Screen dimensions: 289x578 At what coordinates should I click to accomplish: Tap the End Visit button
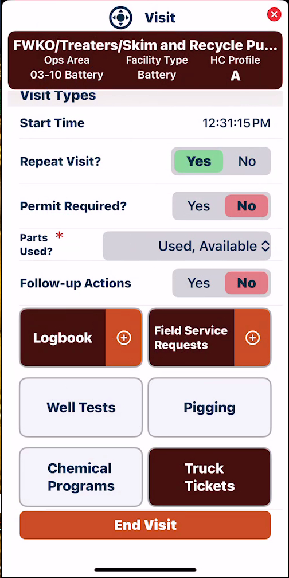click(145, 525)
